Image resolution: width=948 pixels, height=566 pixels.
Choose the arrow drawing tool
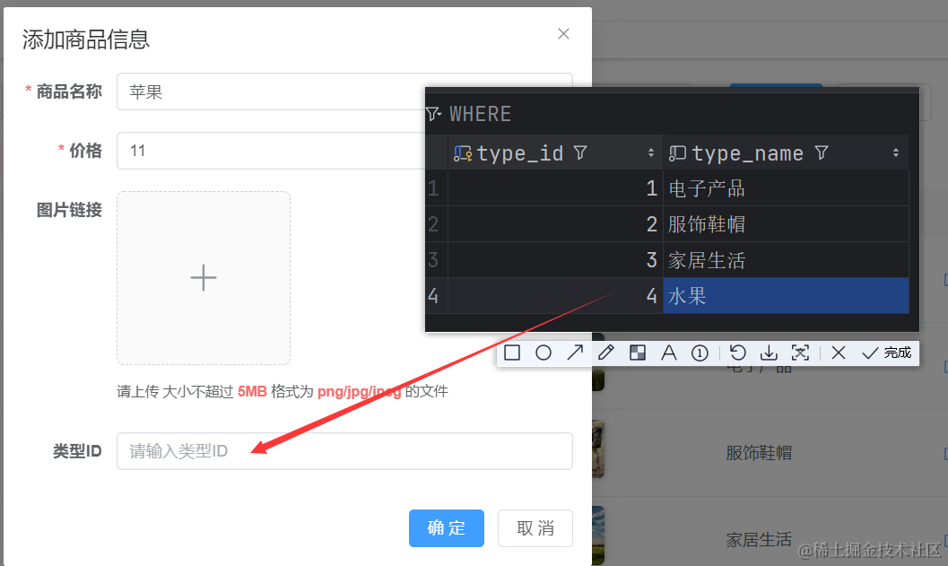click(x=575, y=353)
